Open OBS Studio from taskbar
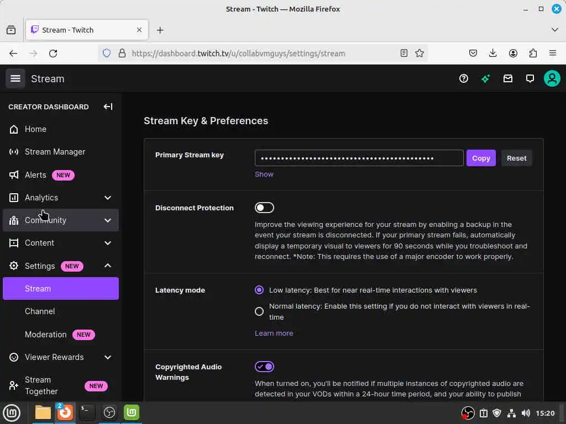The image size is (566, 424). tap(109, 412)
